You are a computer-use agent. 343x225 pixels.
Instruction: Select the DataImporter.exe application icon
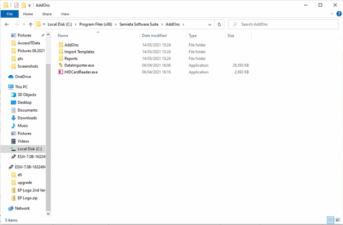(60, 65)
